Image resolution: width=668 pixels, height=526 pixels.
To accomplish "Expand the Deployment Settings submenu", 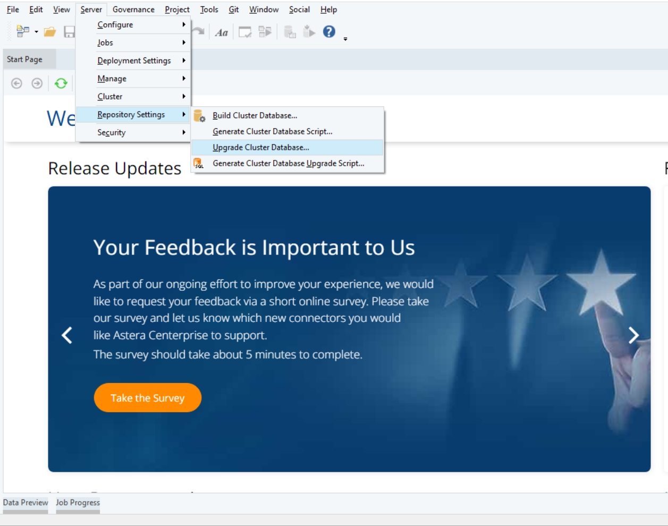I will pos(133,61).
